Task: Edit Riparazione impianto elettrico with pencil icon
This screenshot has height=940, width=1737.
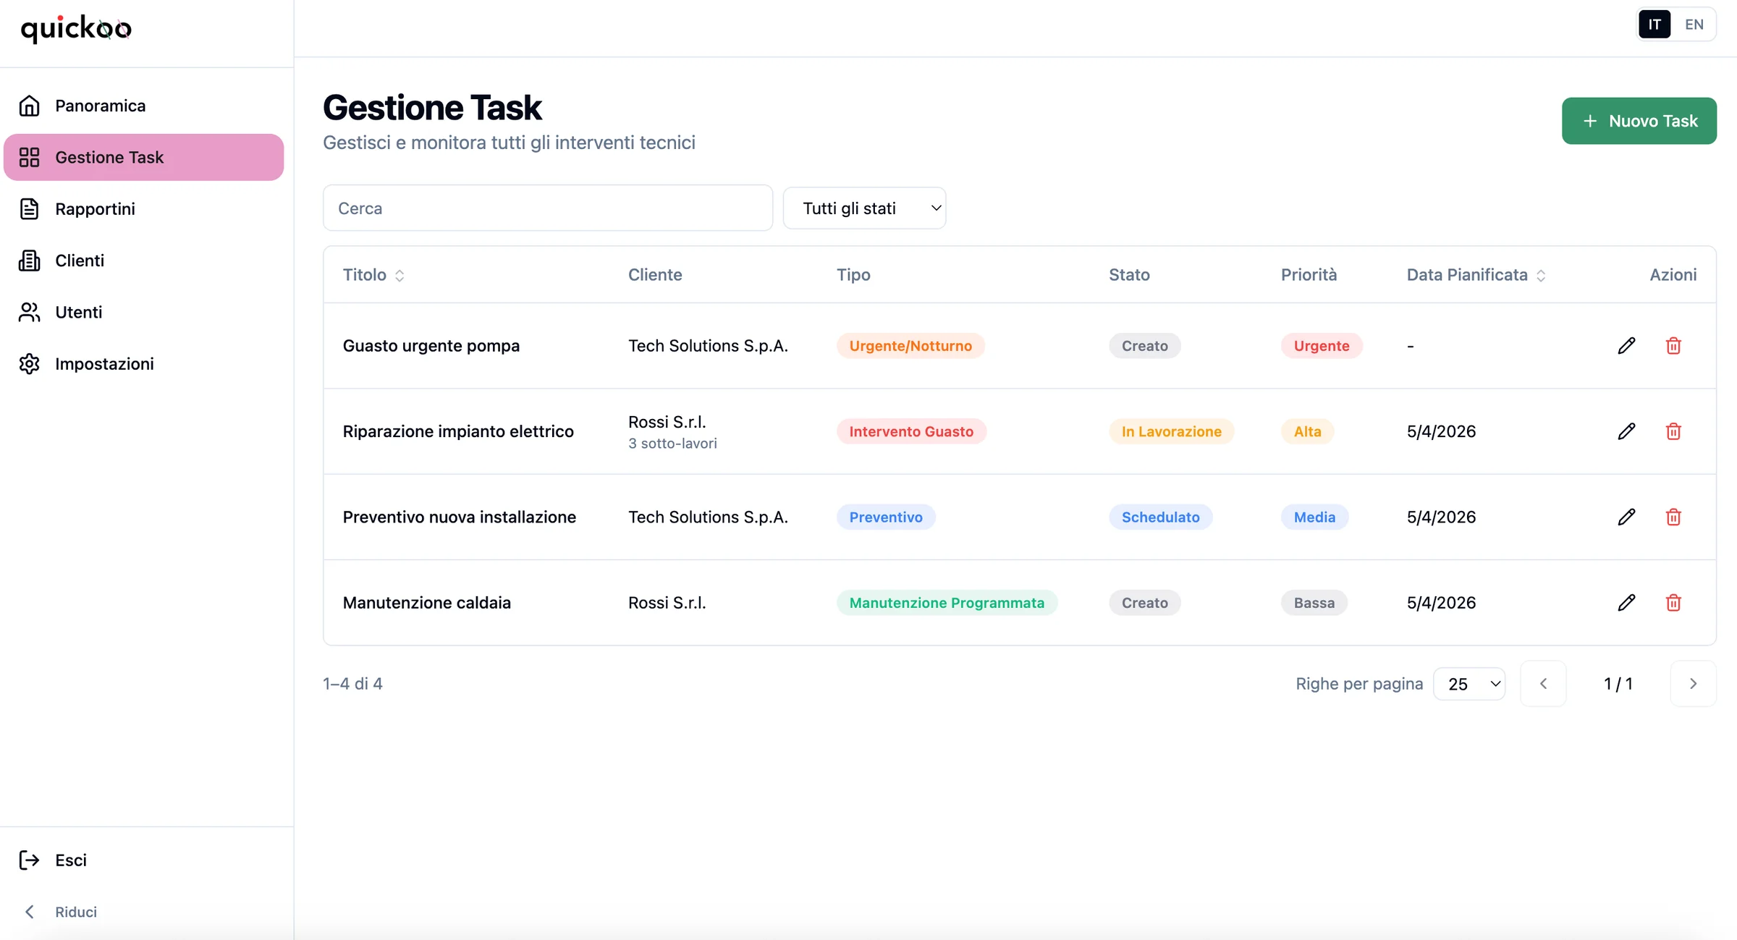Action: coord(1626,431)
